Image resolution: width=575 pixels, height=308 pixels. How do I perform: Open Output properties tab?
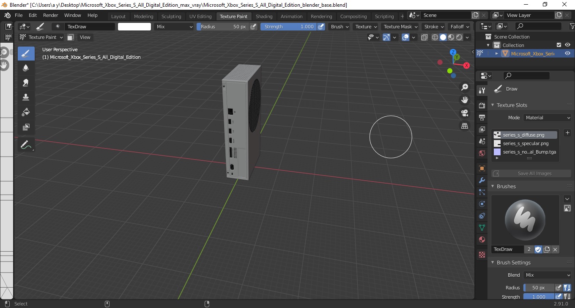click(x=482, y=117)
